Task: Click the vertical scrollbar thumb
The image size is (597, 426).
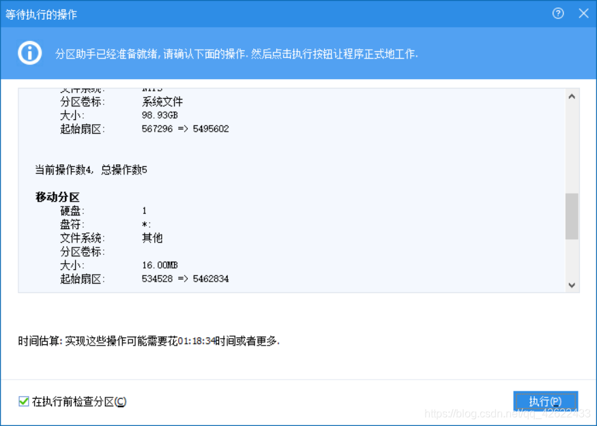Action: pos(572,216)
